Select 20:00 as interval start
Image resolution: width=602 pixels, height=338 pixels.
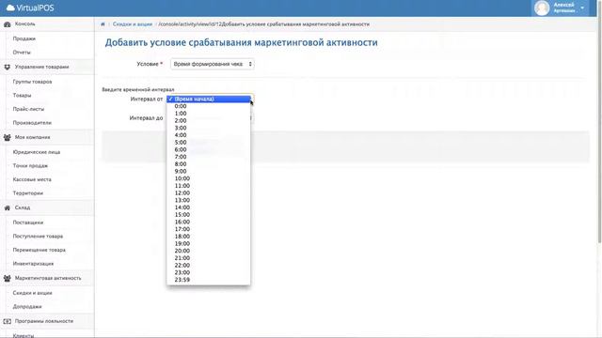tap(209, 251)
